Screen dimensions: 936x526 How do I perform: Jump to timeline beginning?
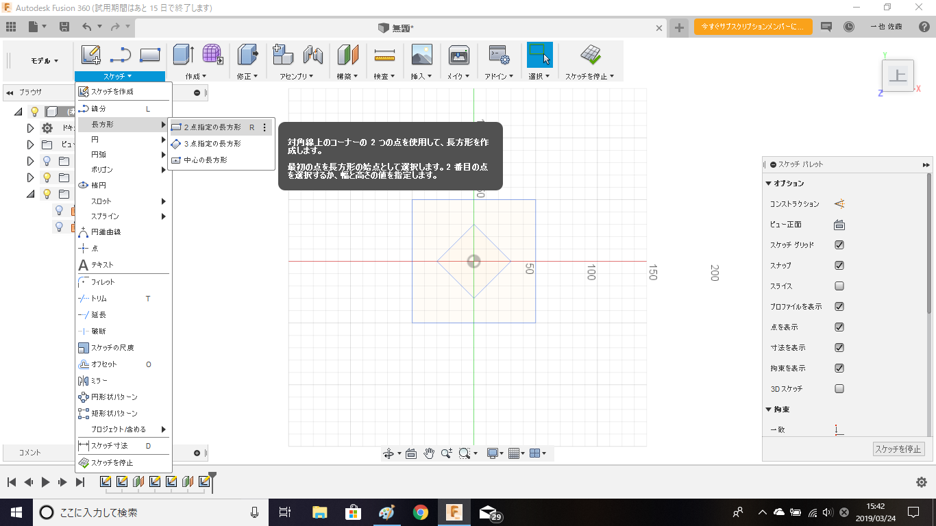point(12,482)
